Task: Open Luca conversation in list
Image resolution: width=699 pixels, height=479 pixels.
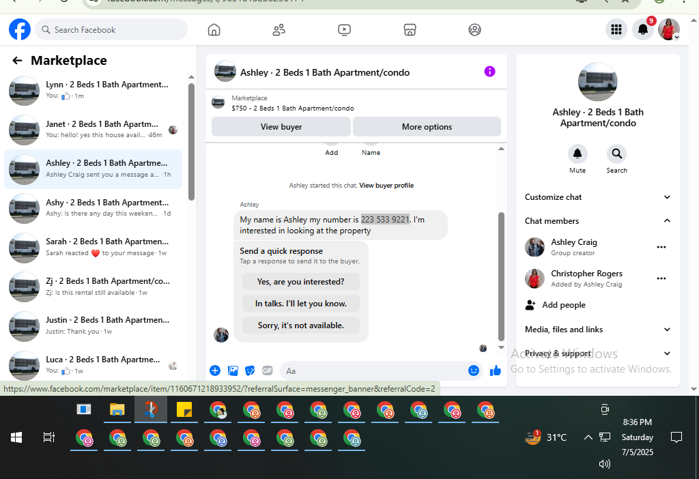Action: pos(93,364)
